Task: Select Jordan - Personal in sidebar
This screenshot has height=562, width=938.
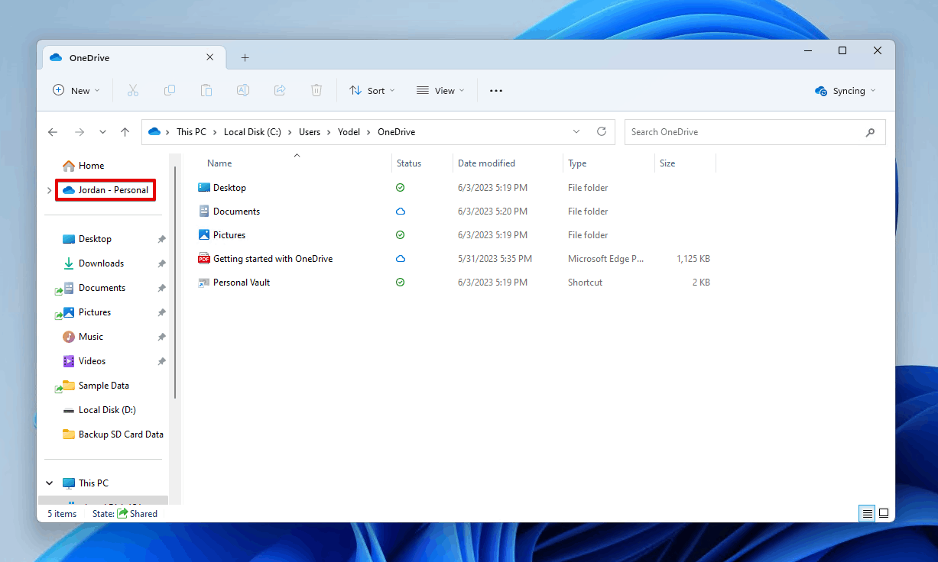Action: (105, 190)
